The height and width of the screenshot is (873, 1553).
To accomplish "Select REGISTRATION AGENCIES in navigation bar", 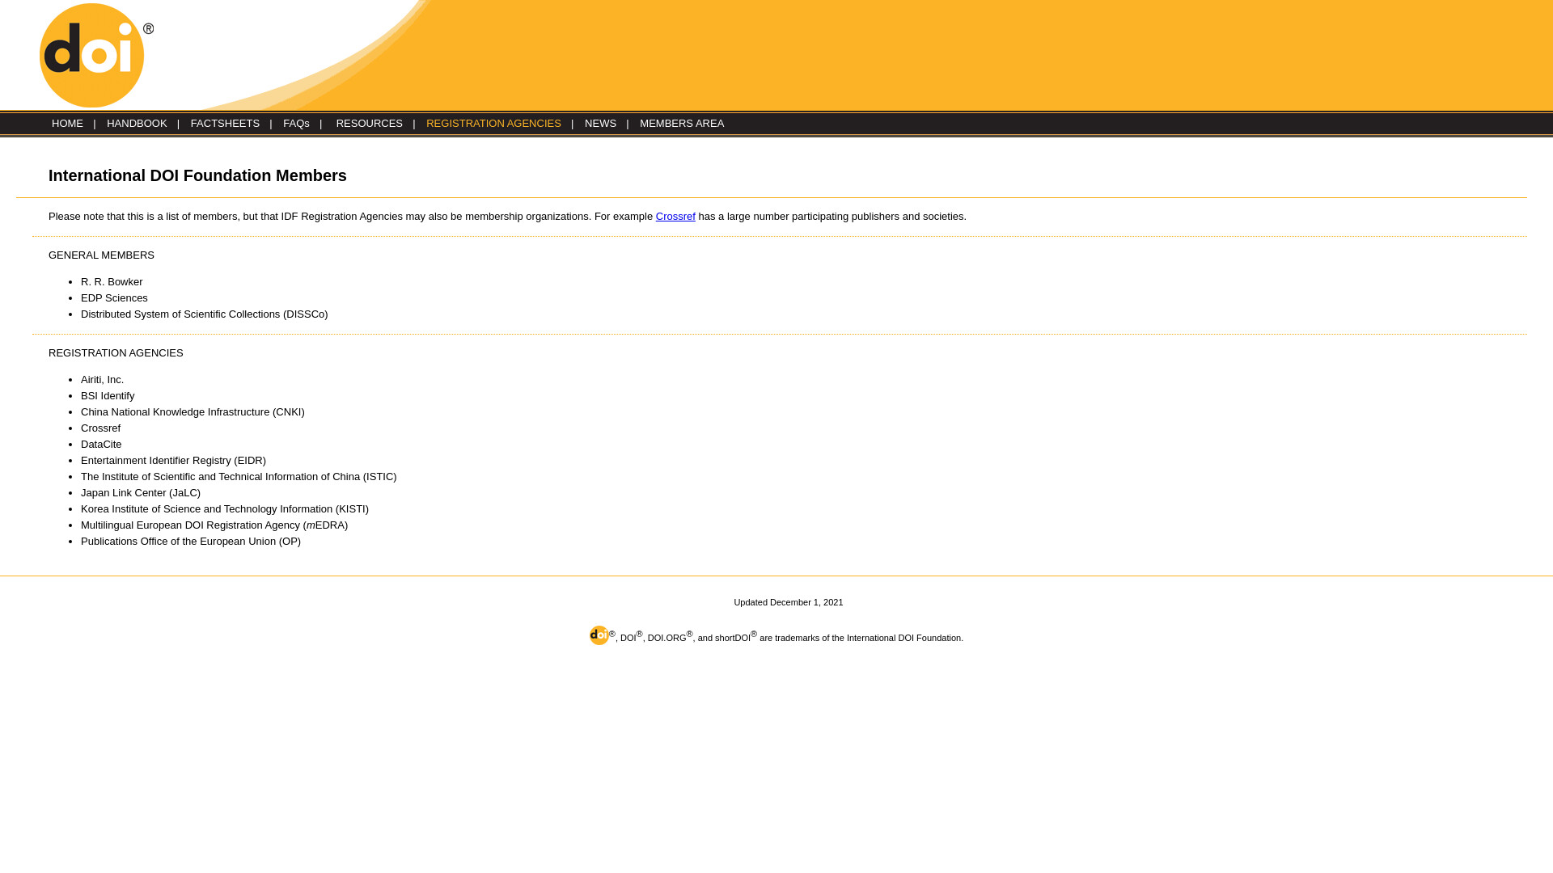I will [x=493, y=124].
